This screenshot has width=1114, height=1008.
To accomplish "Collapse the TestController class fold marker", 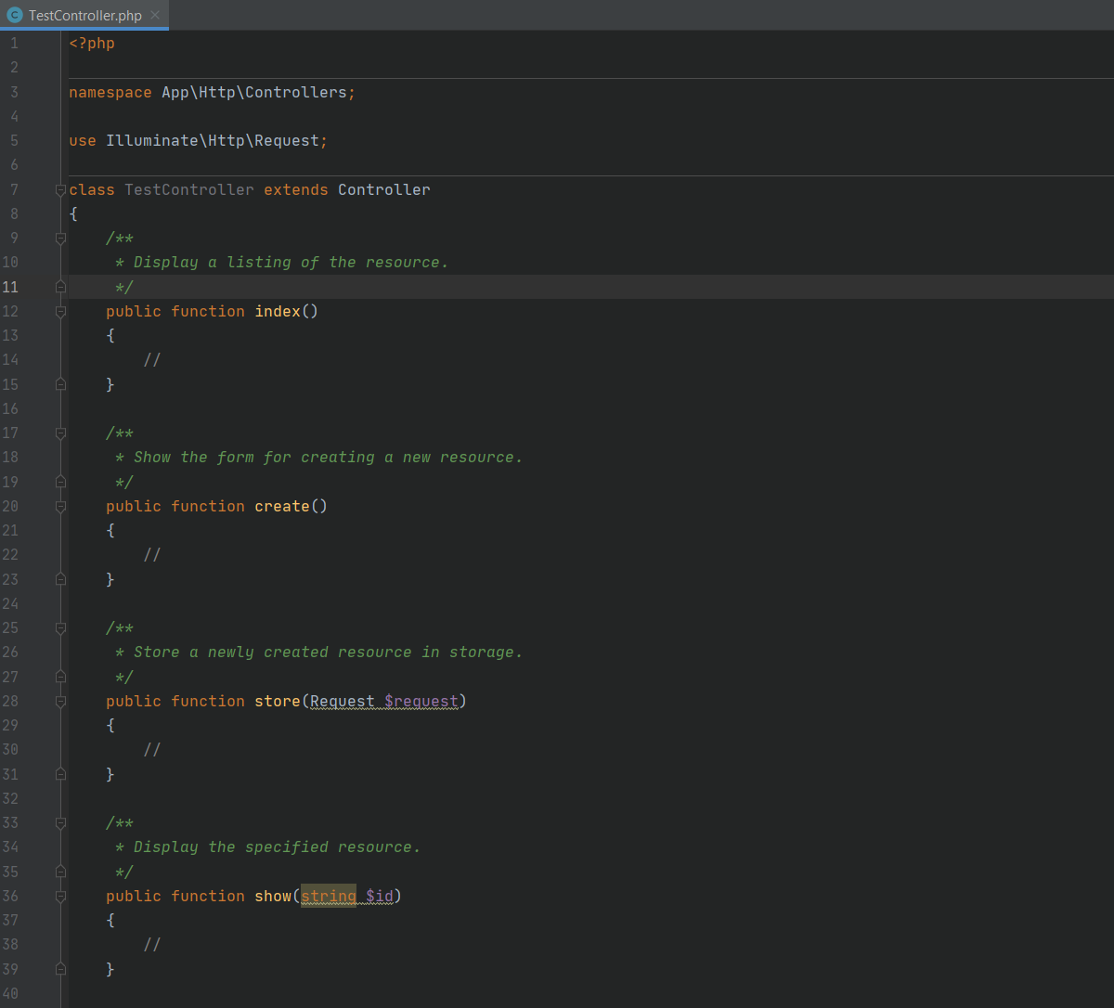I will click(60, 189).
